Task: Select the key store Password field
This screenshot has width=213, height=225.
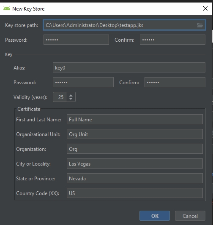Action: click(x=76, y=40)
